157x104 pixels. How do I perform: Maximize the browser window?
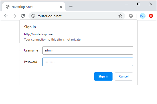(139, 4)
